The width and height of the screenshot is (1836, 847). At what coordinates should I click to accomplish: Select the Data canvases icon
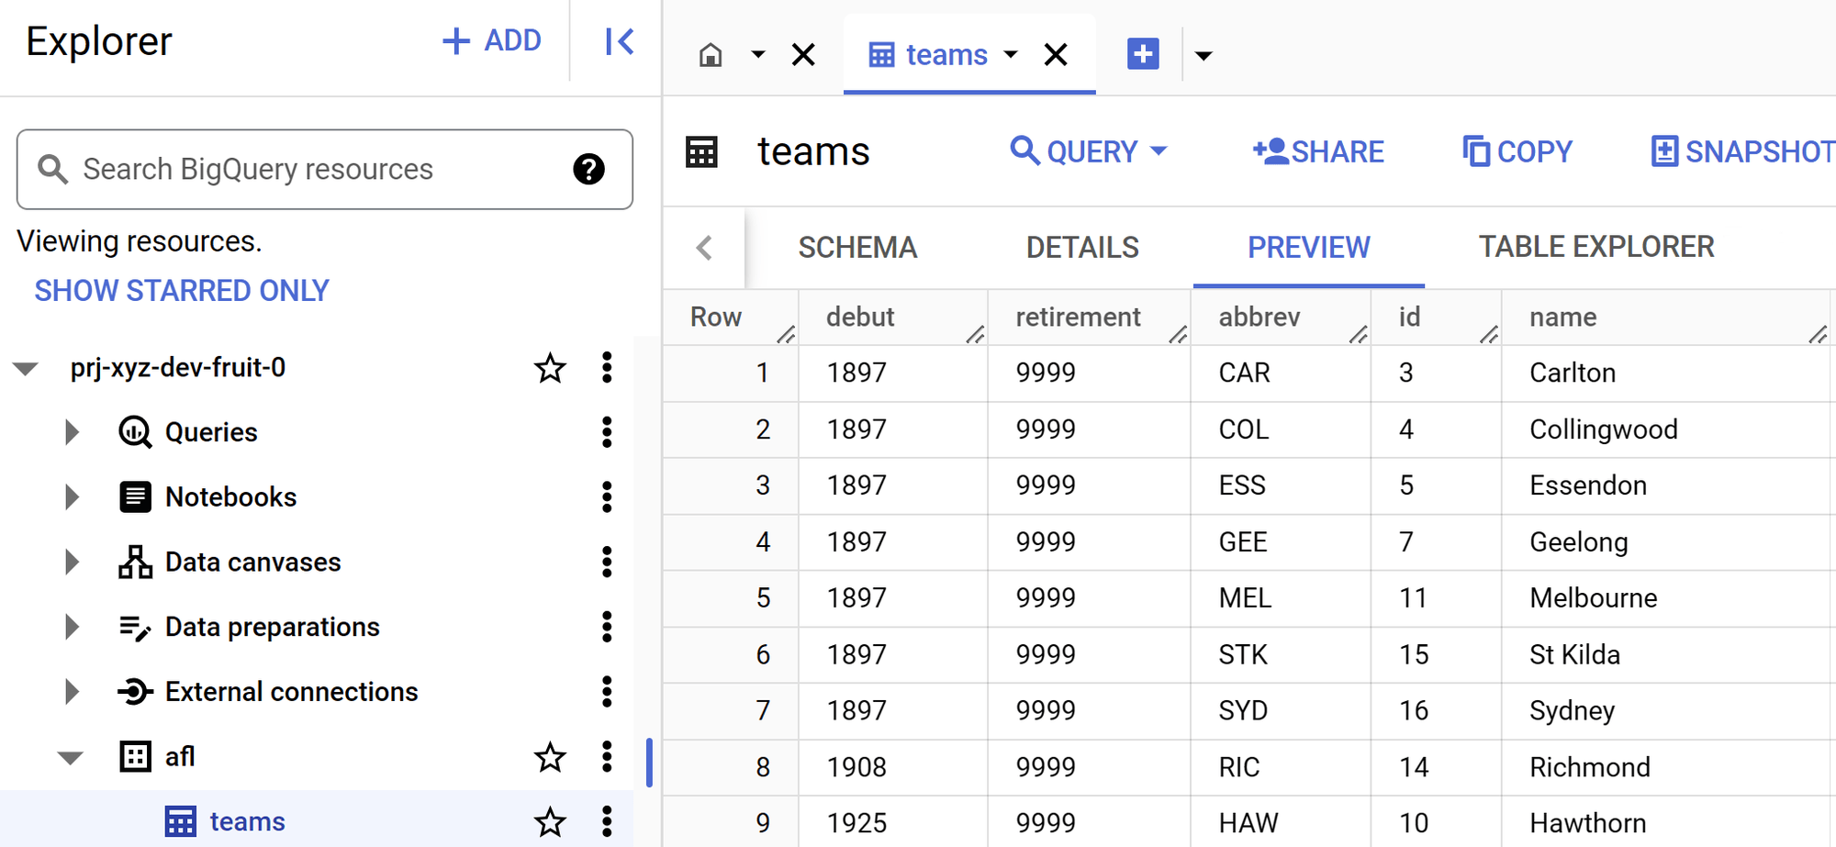coord(136,562)
